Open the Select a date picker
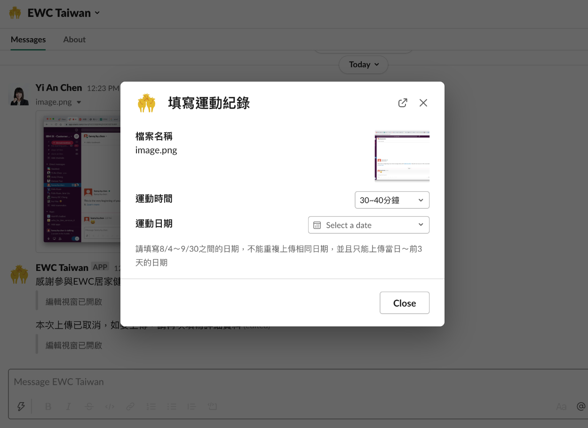 368,225
